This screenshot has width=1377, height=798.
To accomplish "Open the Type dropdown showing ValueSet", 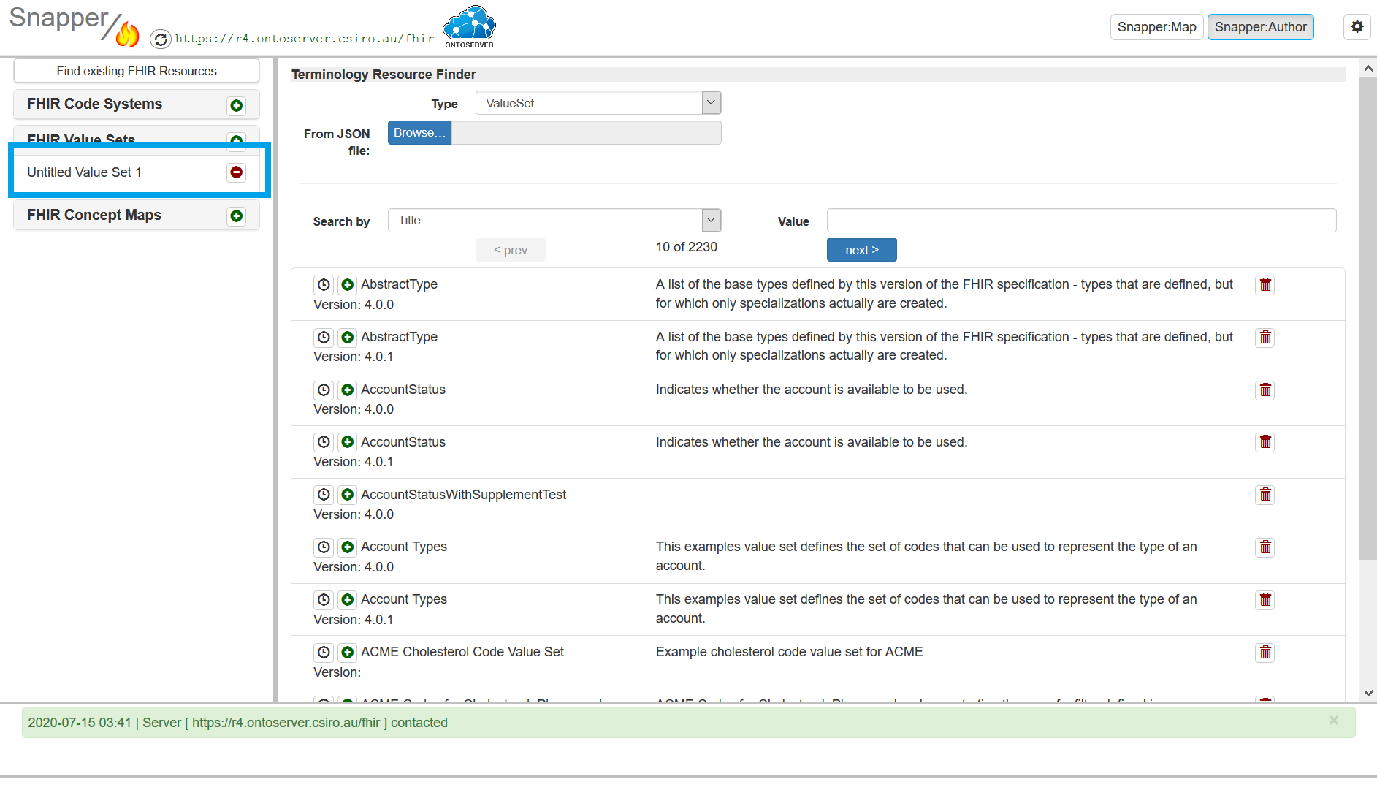I will [x=598, y=103].
